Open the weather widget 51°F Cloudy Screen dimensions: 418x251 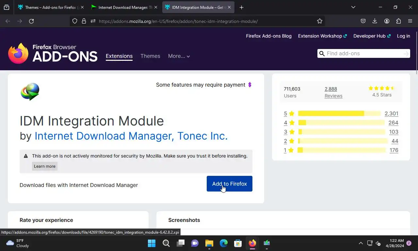coord(18,243)
